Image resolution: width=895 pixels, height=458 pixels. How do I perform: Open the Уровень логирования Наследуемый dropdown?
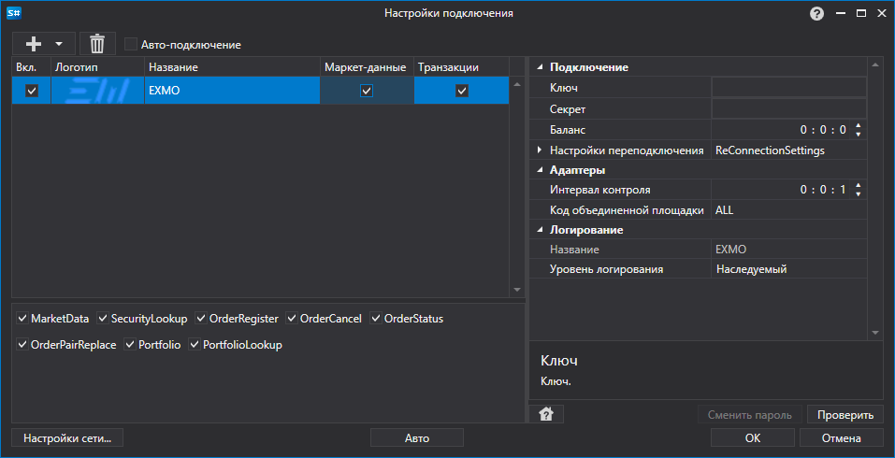point(788,269)
